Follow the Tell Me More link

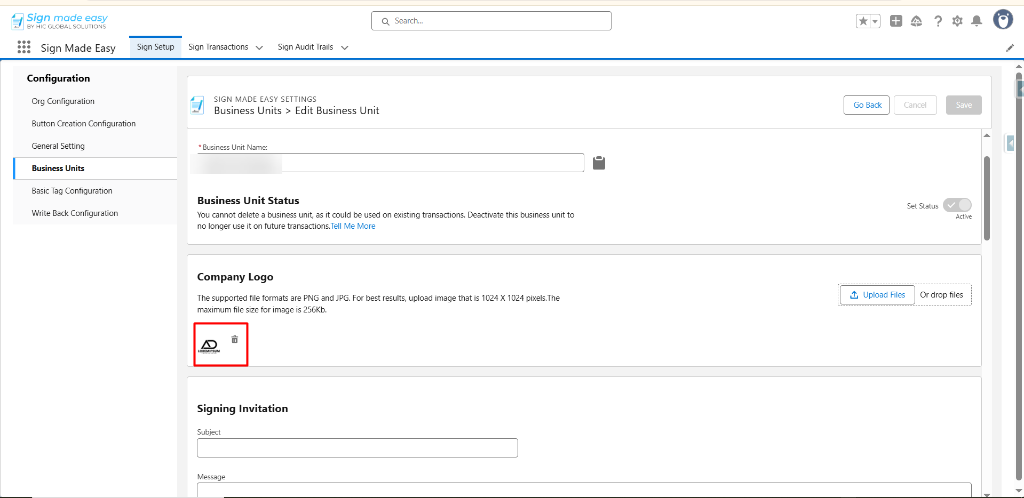353,226
